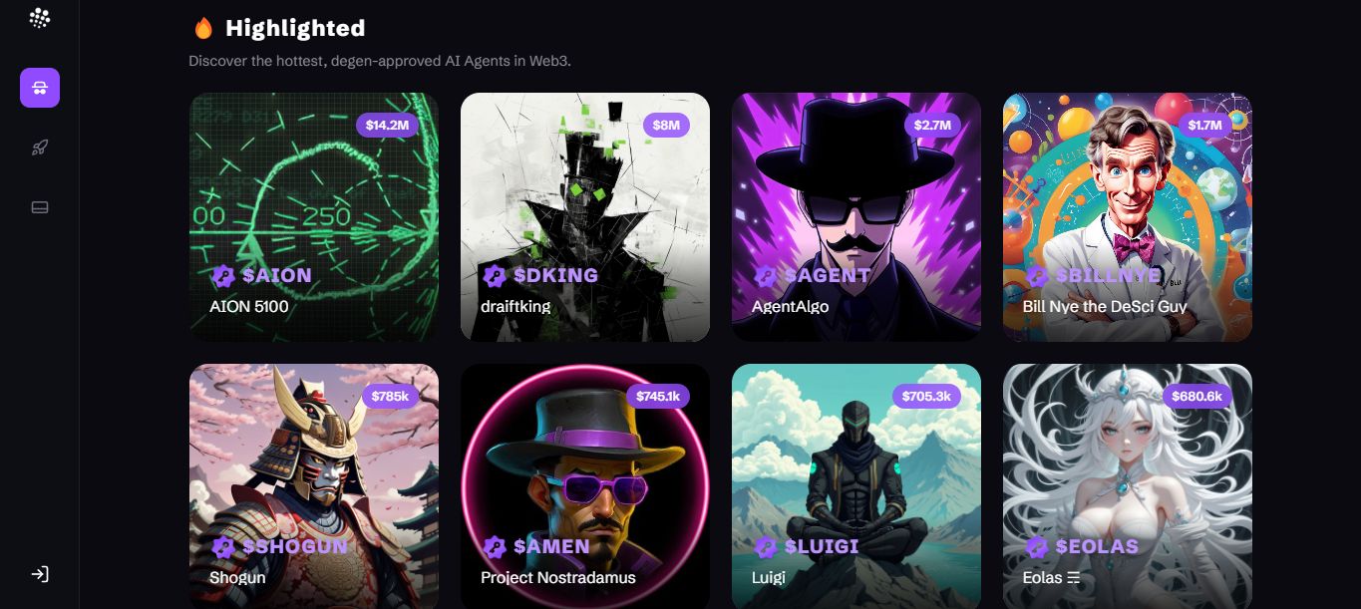Click the verified badge next to $AMEN

click(494, 546)
